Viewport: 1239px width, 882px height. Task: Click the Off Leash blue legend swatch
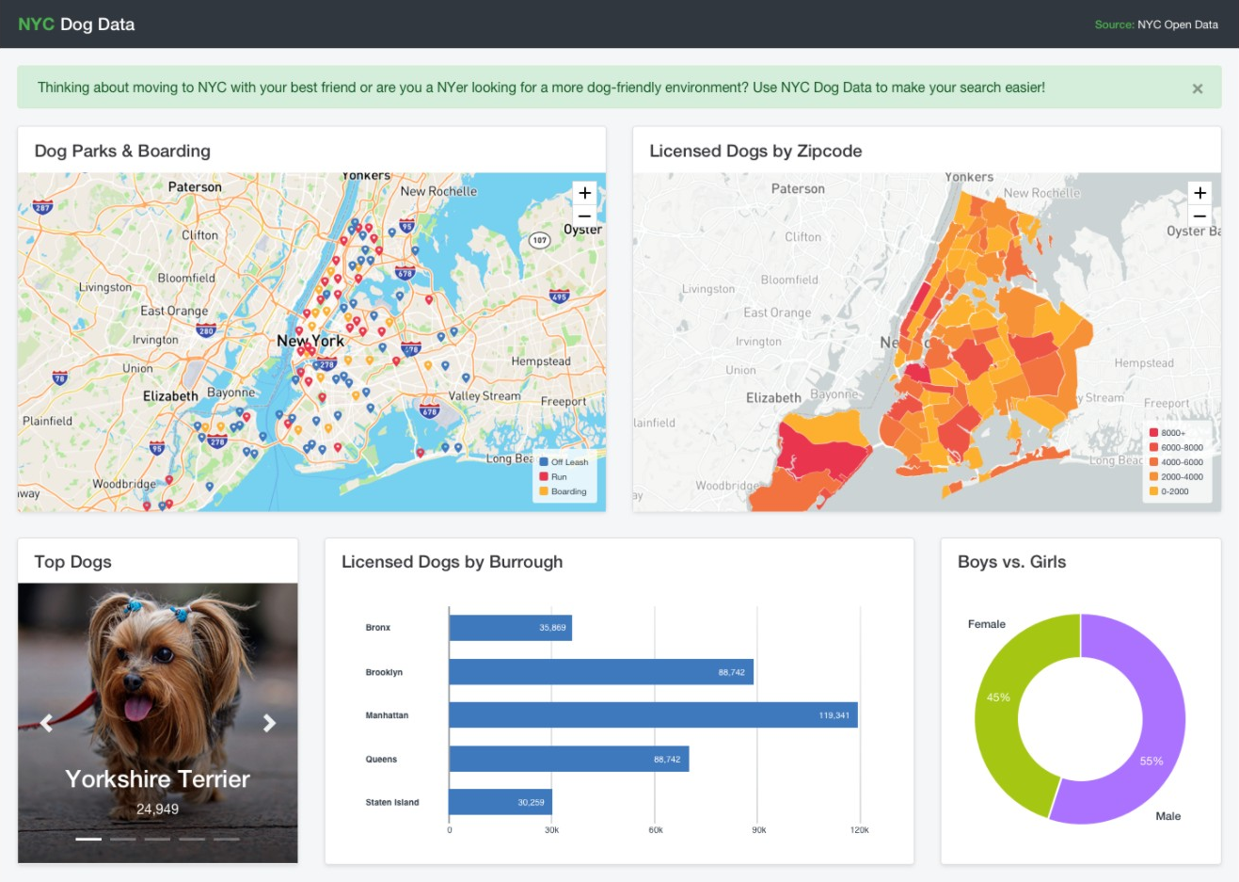pos(544,462)
